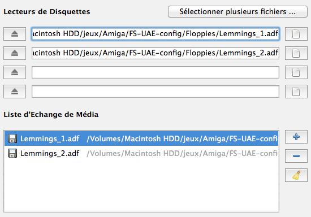Click floppy icon next to Lemmings_2.adf
The height and width of the screenshot is (217, 311).
click(12, 153)
